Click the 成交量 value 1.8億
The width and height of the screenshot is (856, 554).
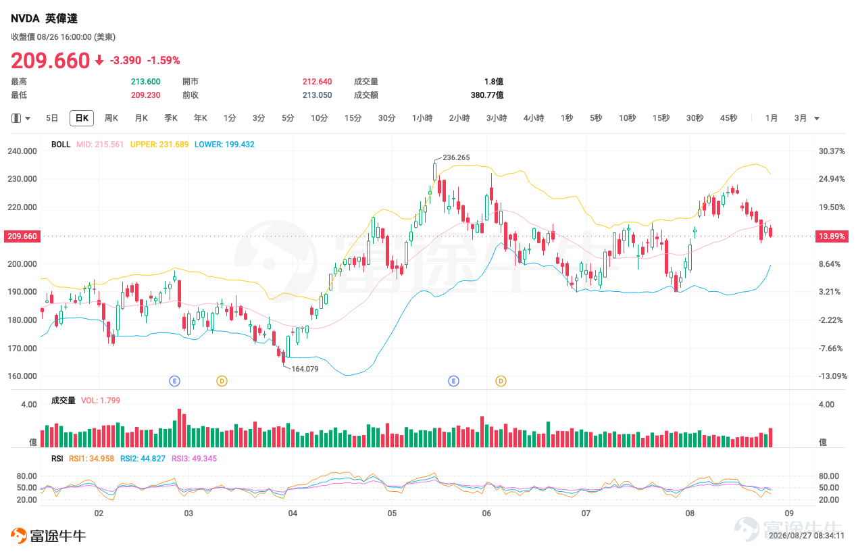coord(494,82)
